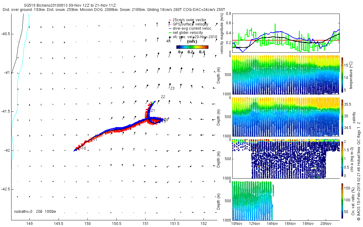Click the 'chl-a (mg m-3)' colorbar label
This screenshot has width=363, height=227.
pos(352,159)
